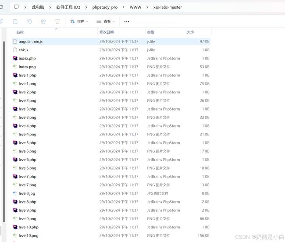Click the image icon of index.png
Image resolution: width=285 pixels, height=242 pixels.
[x=15, y=67]
